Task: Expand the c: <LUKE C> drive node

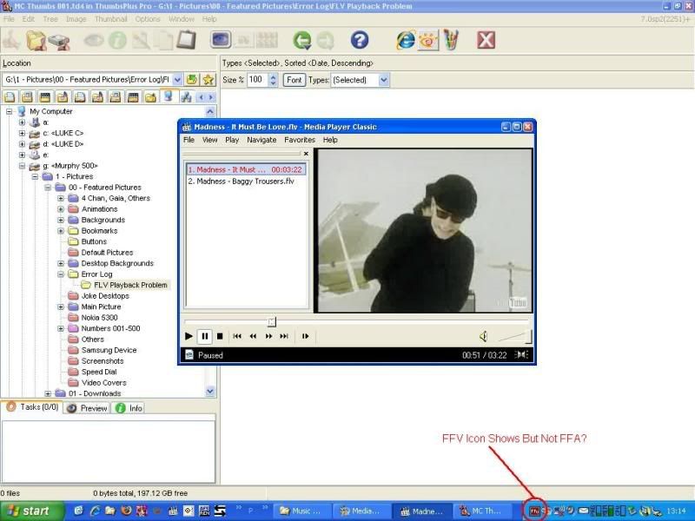Action: [23, 134]
